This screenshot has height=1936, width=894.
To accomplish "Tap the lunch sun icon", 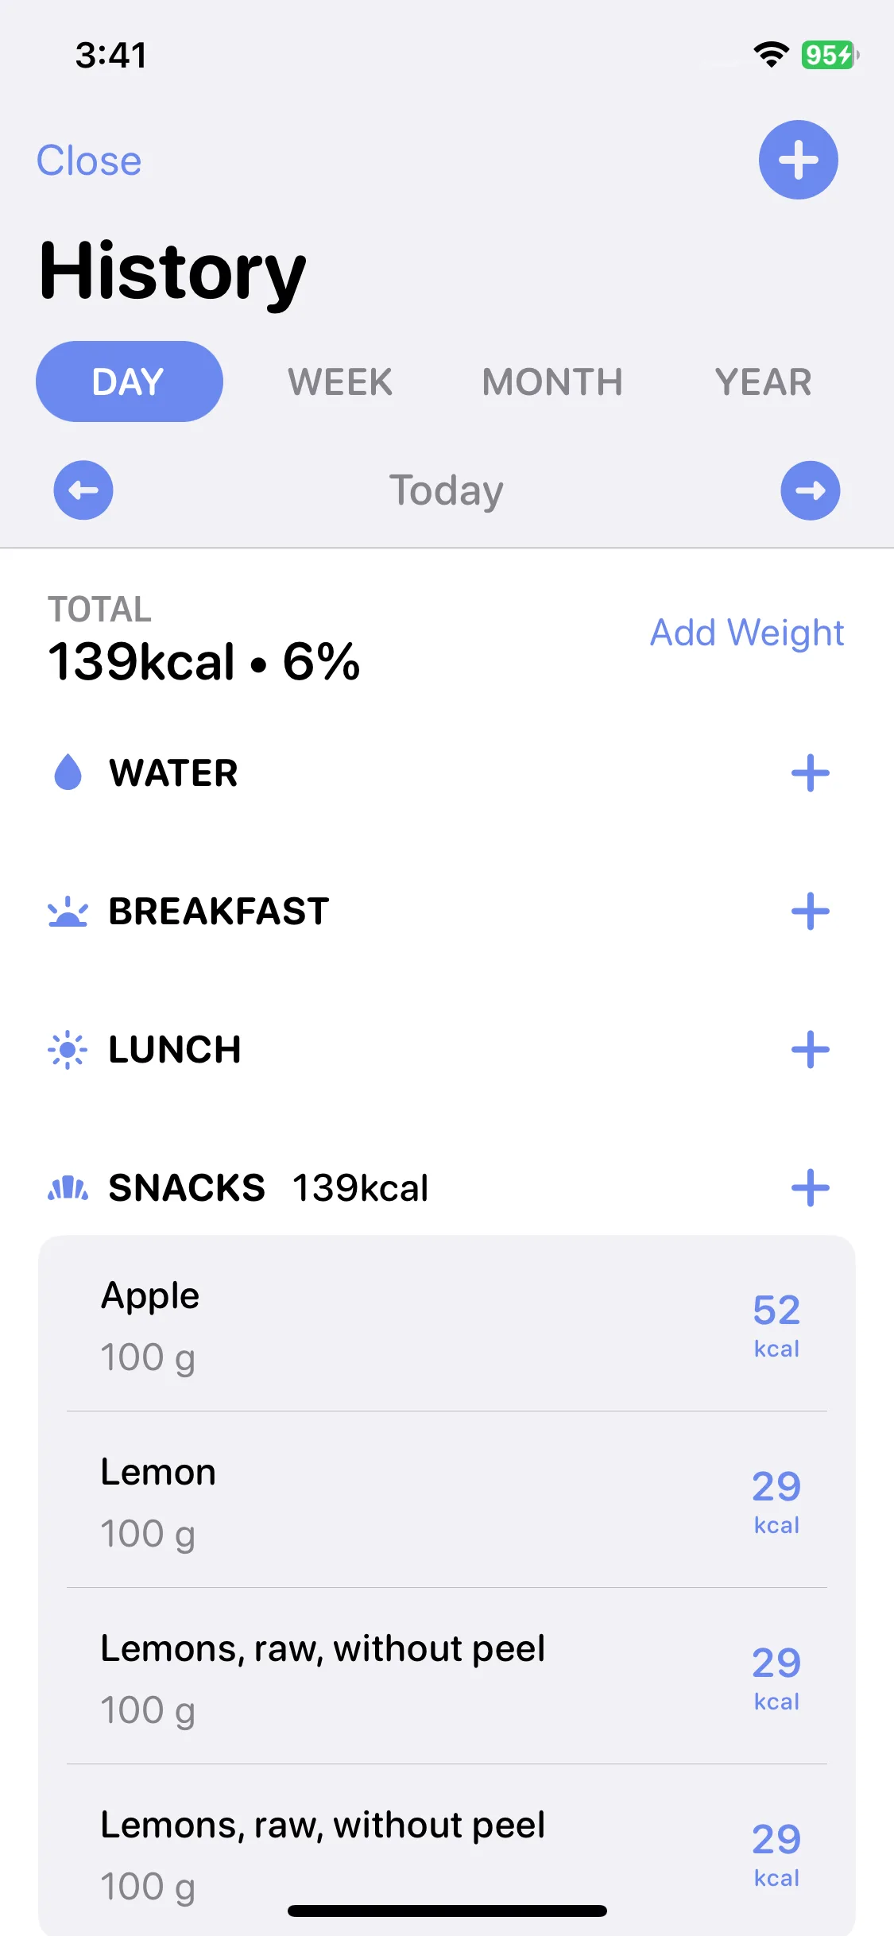I will point(68,1050).
